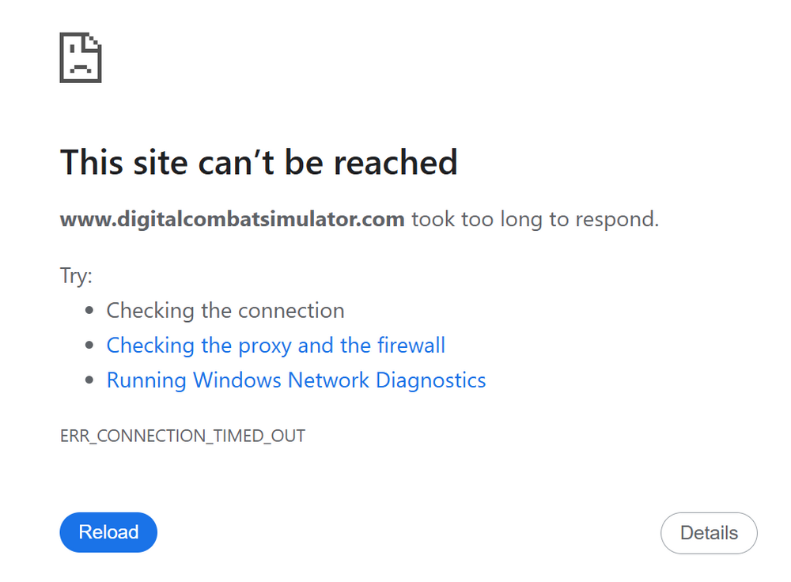Open the Details button
This screenshot has height=582, width=791.
(709, 533)
